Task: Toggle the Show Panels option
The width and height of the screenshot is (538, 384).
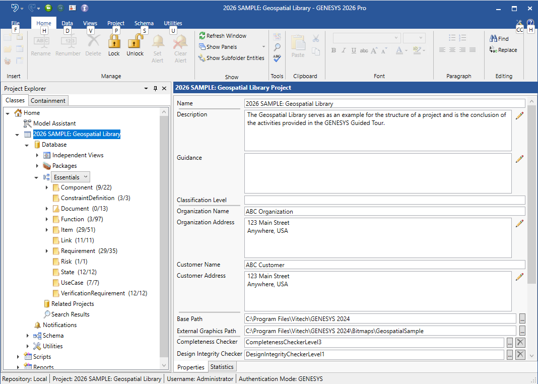Action: 222,47
